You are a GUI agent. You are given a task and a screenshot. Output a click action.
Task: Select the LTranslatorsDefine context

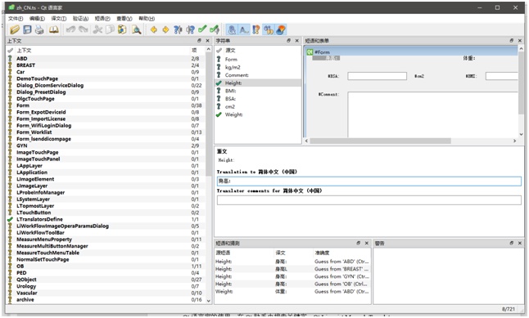point(106,219)
